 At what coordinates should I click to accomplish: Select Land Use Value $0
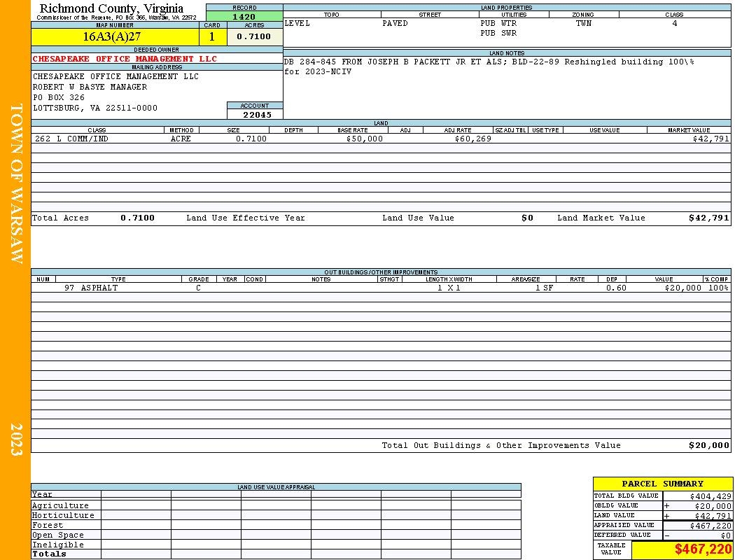pos(527,218)
